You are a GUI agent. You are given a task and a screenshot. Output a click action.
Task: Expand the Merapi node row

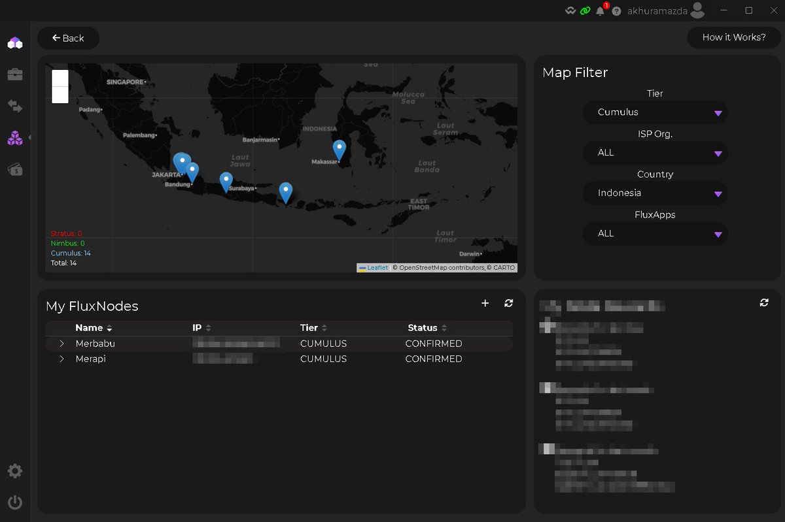tap(61, 359)
